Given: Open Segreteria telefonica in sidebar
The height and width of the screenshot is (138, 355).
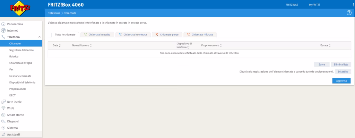Looking at the screenshot, I should 21,50.
